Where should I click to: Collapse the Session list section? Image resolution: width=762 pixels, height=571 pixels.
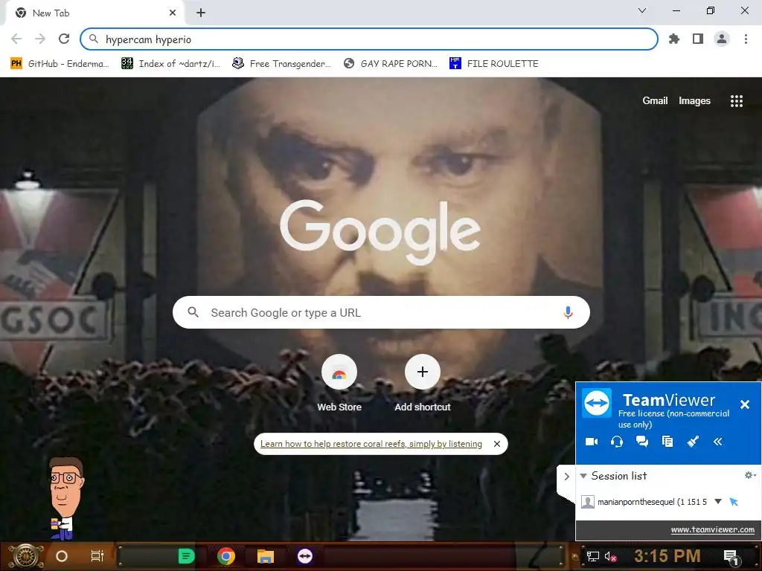[583, 476]
